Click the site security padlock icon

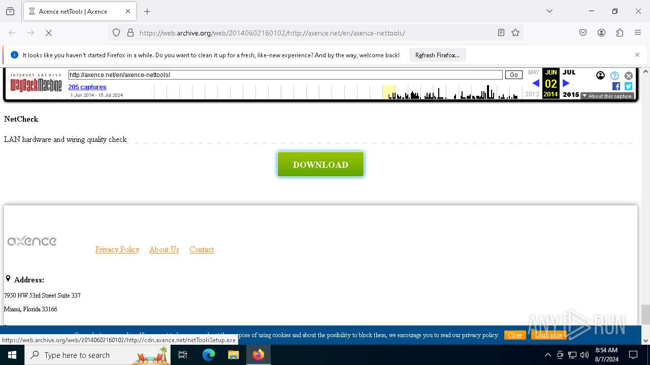pyautogui.click(x=131, y=33)
